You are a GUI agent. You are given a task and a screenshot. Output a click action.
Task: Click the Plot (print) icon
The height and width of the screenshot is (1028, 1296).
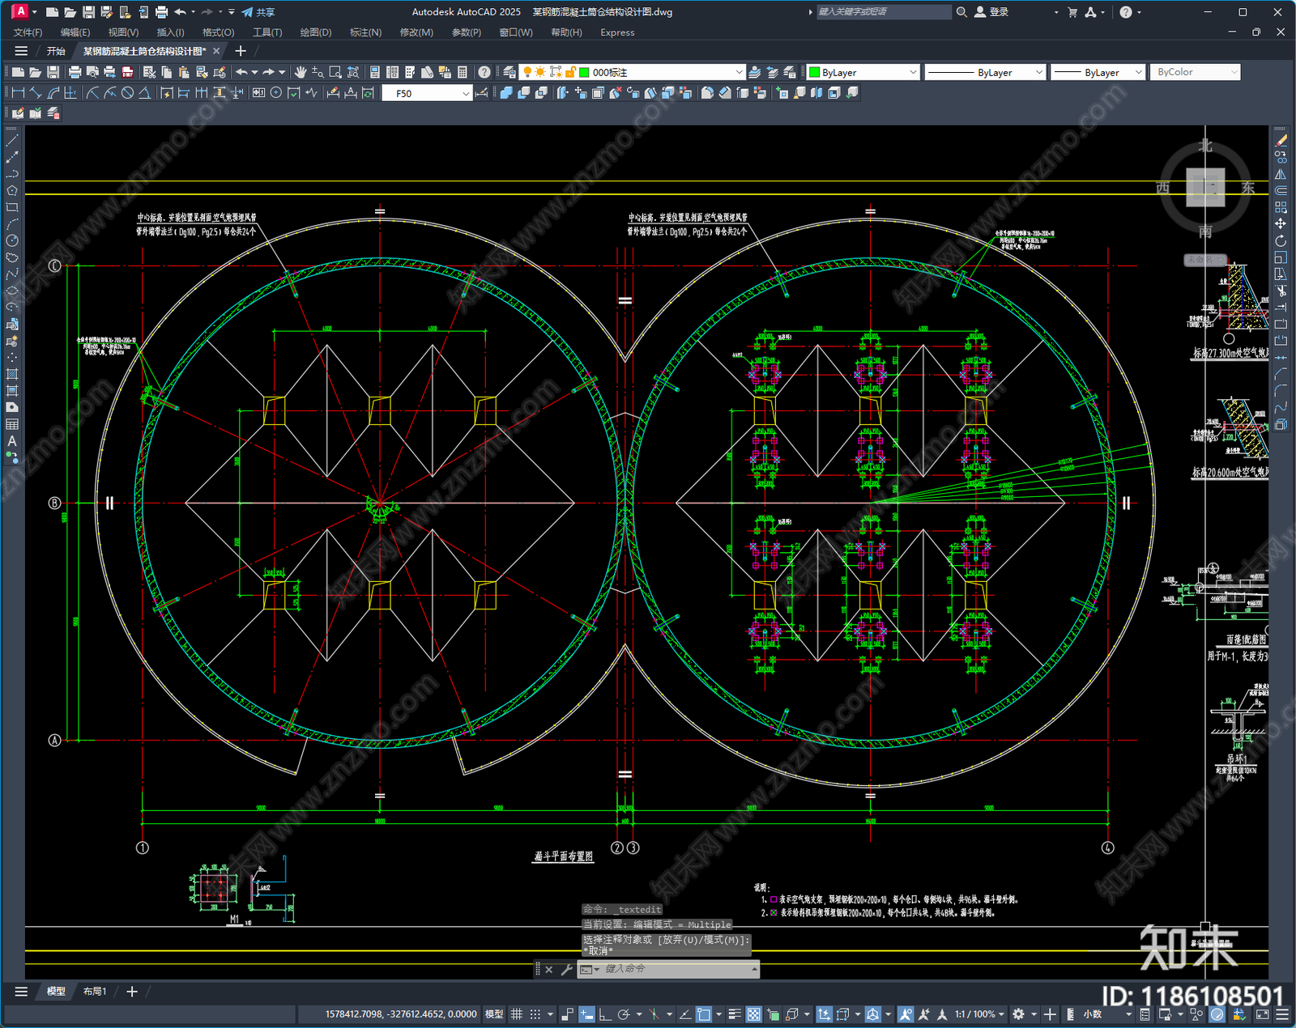[x=75, y=72]
